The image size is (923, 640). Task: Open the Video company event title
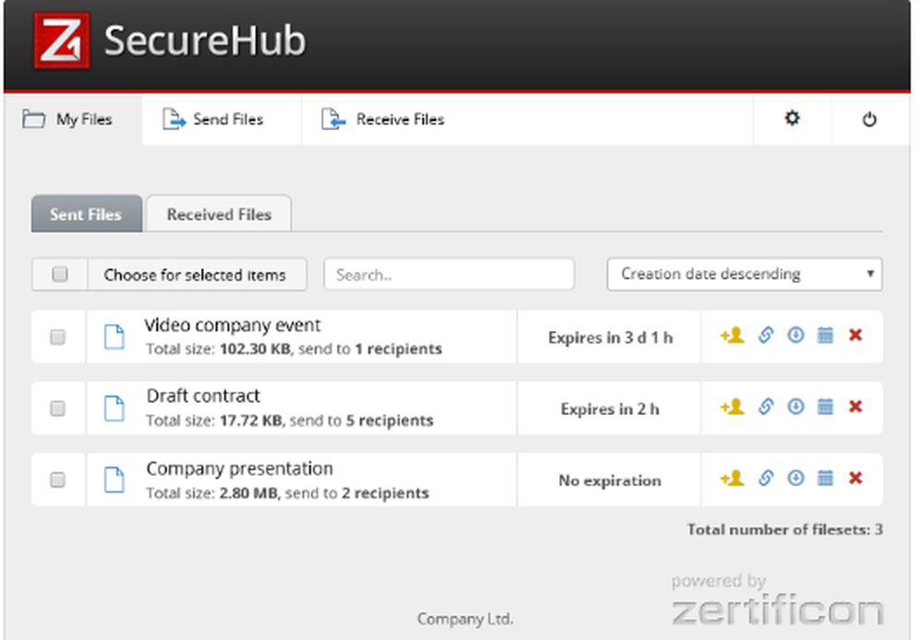click(x=233, y=326)
